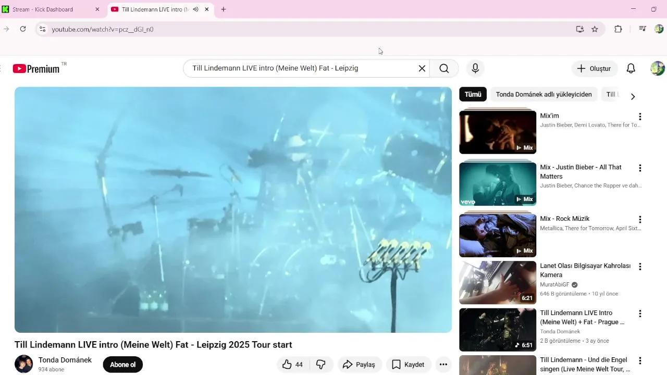Open Mix - Justin Bieber - All That Matters title

[581, 172]
